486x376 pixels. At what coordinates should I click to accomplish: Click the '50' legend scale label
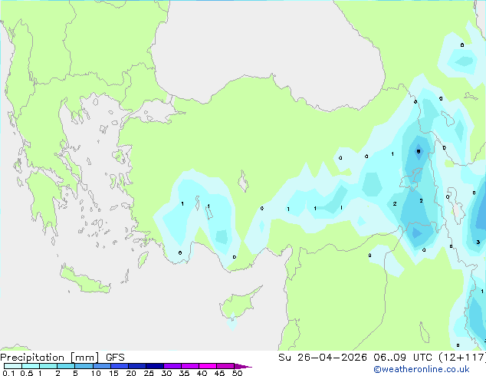[x=237, y=373]
